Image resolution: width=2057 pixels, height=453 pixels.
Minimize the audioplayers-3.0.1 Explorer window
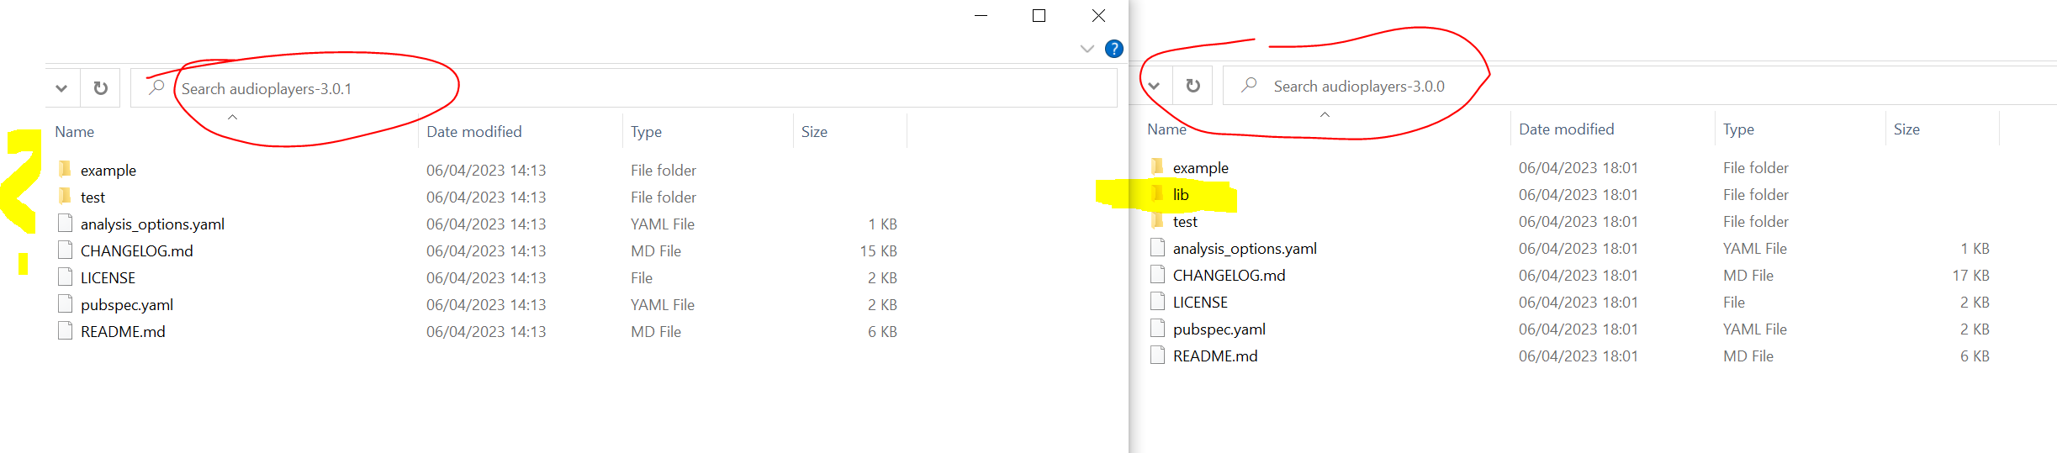coord(981,15)
